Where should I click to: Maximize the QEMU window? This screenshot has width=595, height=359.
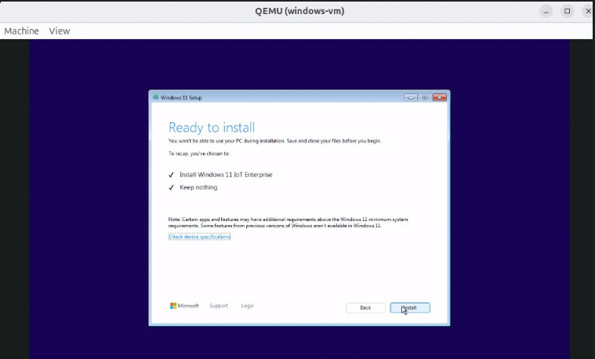(568, 11)
